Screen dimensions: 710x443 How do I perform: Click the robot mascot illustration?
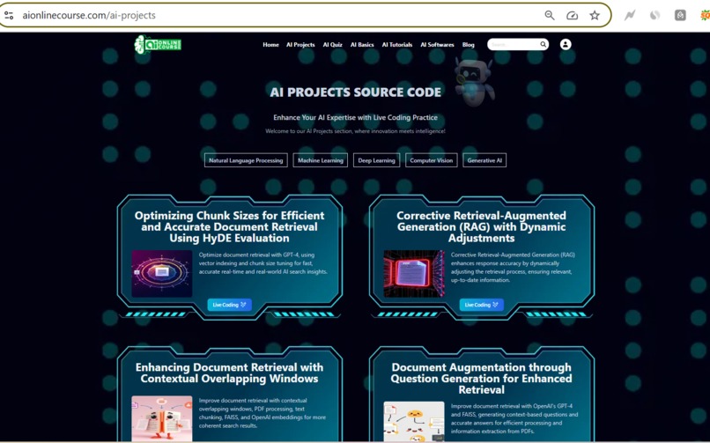[474, 81]
